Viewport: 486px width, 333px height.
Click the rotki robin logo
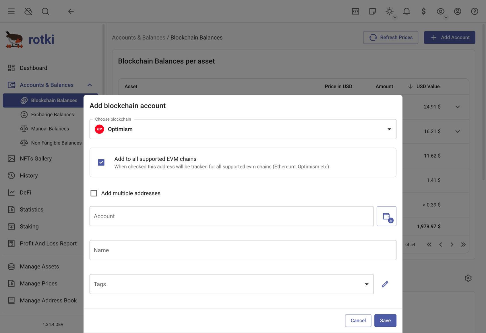pos(14,40)
